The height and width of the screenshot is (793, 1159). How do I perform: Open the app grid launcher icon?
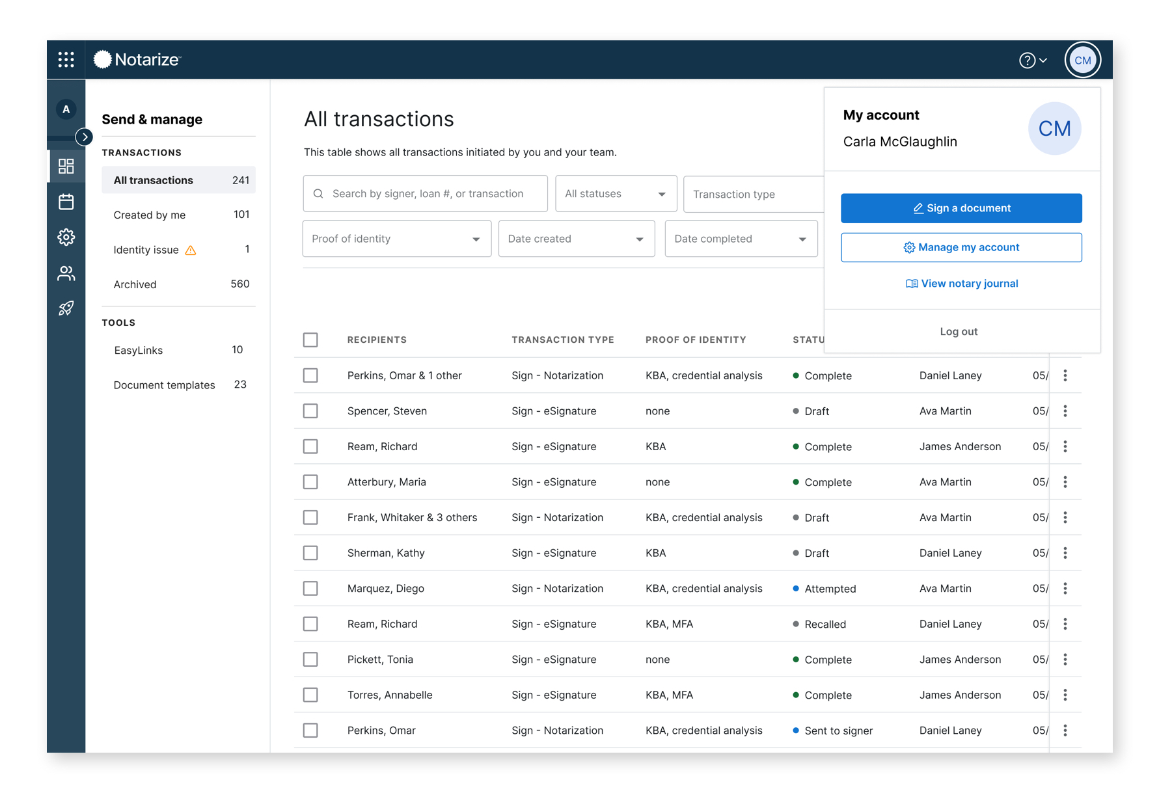66,59
